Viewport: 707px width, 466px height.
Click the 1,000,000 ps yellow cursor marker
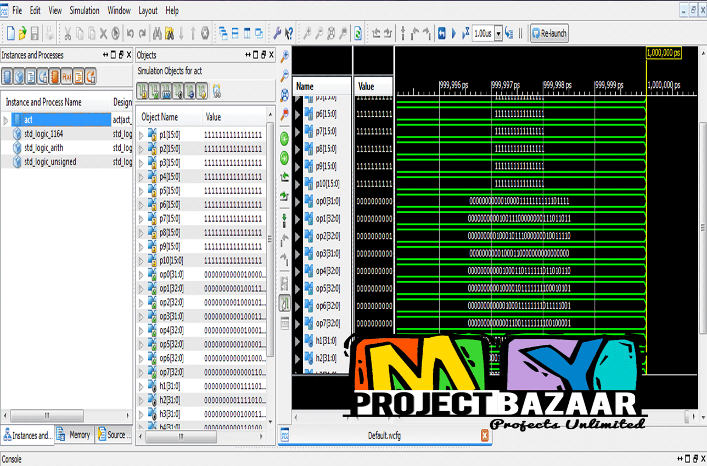pos(663,53)
